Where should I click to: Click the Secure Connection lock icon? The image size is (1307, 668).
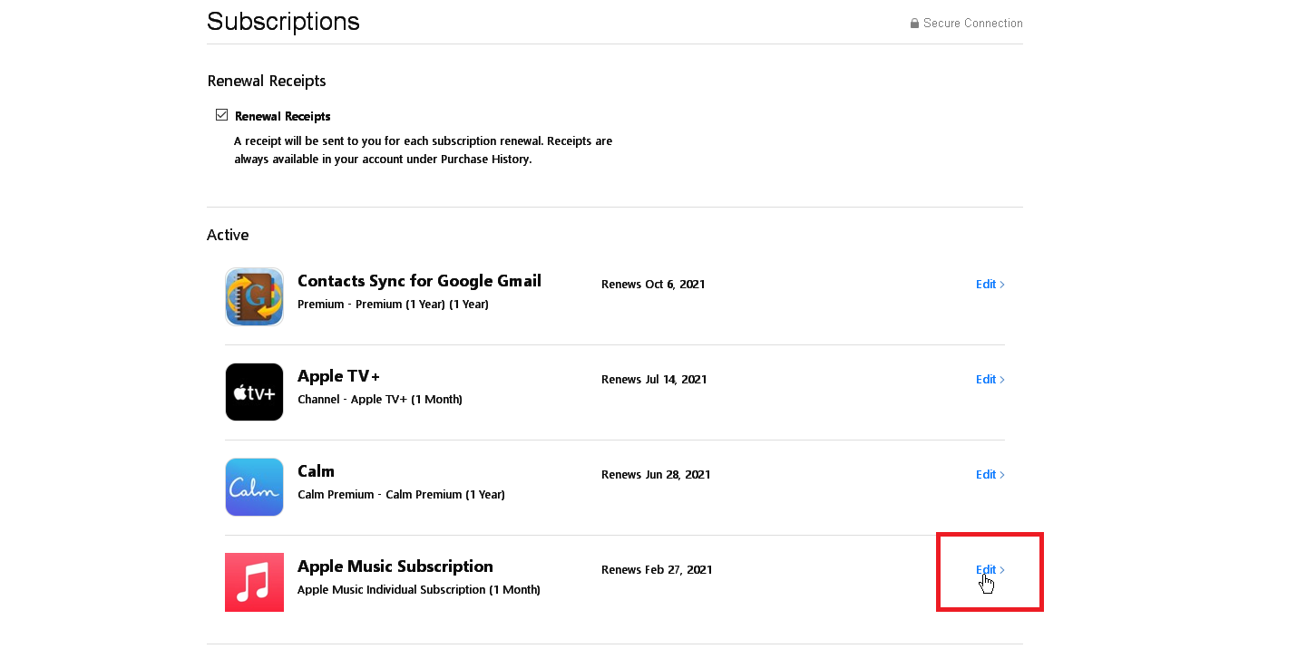915,24
